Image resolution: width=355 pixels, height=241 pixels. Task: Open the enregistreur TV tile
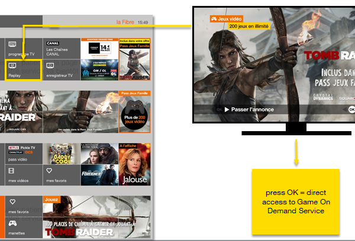(x=62, y=70)
